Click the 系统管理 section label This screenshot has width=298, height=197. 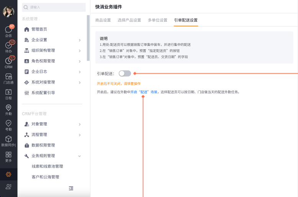[x=30, y=19]
